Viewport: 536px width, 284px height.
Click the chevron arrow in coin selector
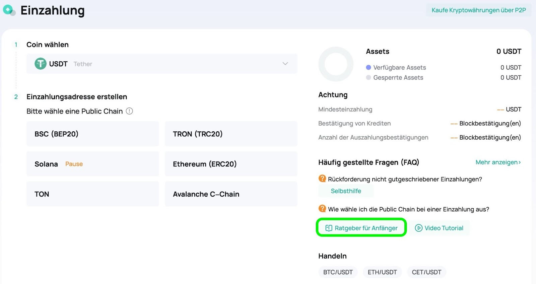pyautogui.click(x=285, y=64)
